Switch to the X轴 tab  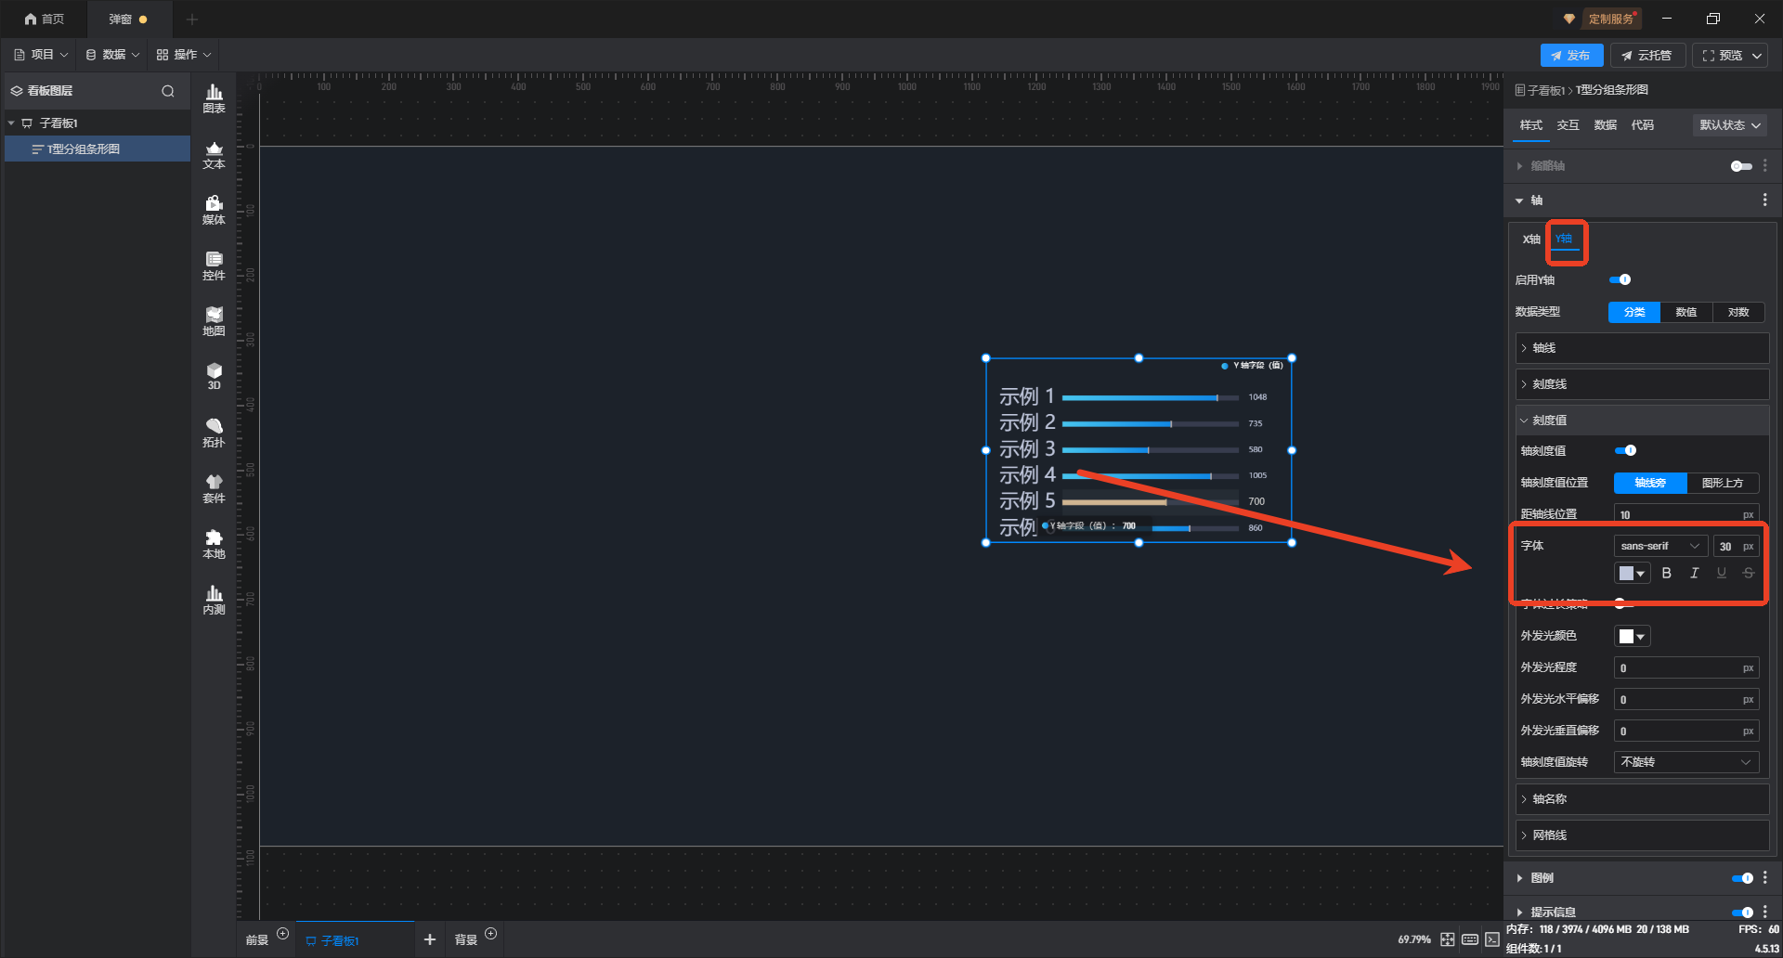pos(1531,239)
